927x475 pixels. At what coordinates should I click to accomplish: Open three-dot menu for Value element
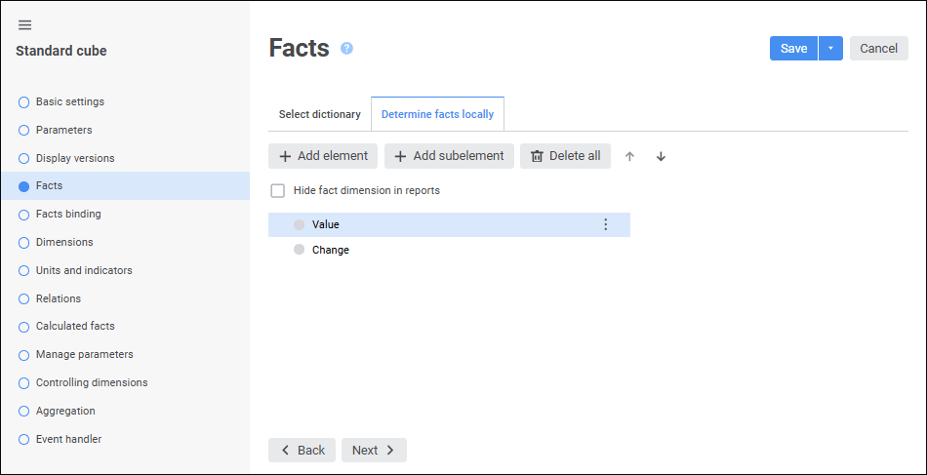click(x=605, y=224)
